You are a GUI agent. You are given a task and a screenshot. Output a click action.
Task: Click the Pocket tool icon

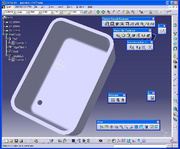tap(112, 24)
